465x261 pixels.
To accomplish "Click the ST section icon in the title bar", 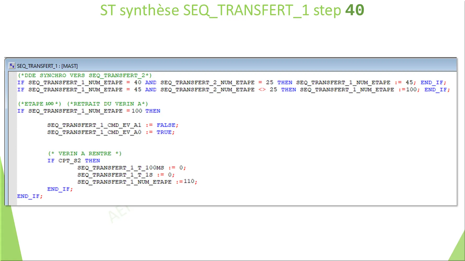I will 12,66.
